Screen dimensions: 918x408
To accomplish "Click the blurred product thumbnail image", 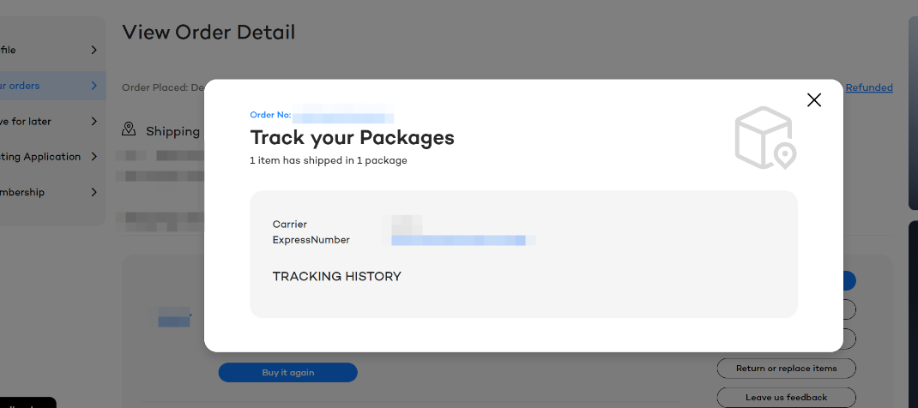I will point(174,320).
